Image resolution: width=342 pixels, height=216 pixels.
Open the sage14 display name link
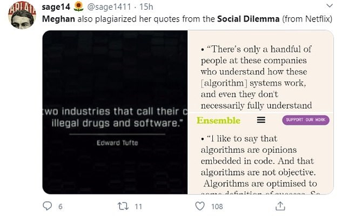(56, 6)
